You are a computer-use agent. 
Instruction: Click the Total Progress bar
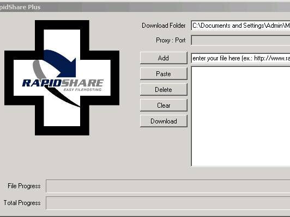point(168,203)
